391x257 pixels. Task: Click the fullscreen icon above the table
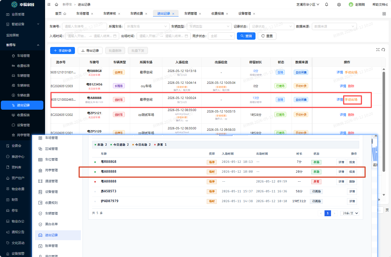378,50
